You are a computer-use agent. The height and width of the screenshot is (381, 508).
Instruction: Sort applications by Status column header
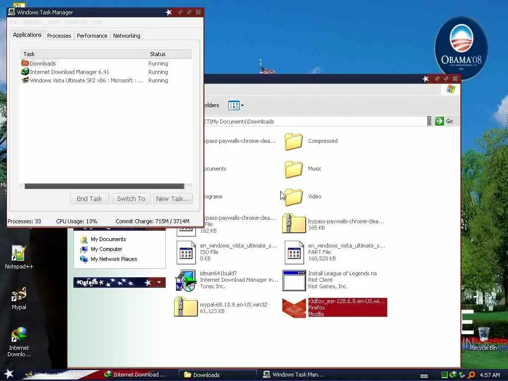(169, 54)
